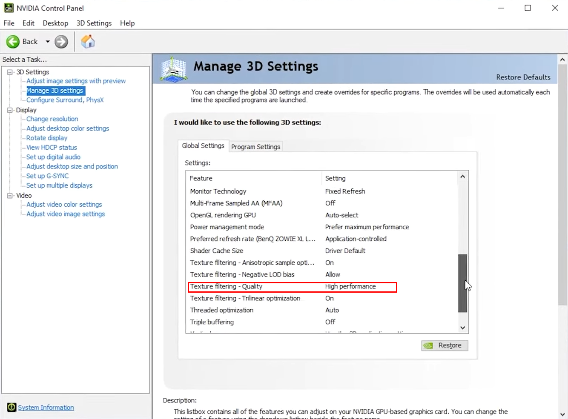Collapse the Video tree node
The image size is (568, 419).
(10, 196)
